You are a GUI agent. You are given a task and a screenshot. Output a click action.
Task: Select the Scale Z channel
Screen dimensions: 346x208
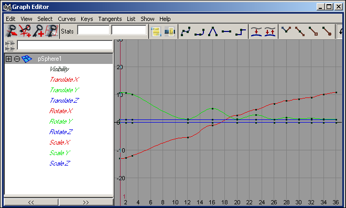coord(60,163)
